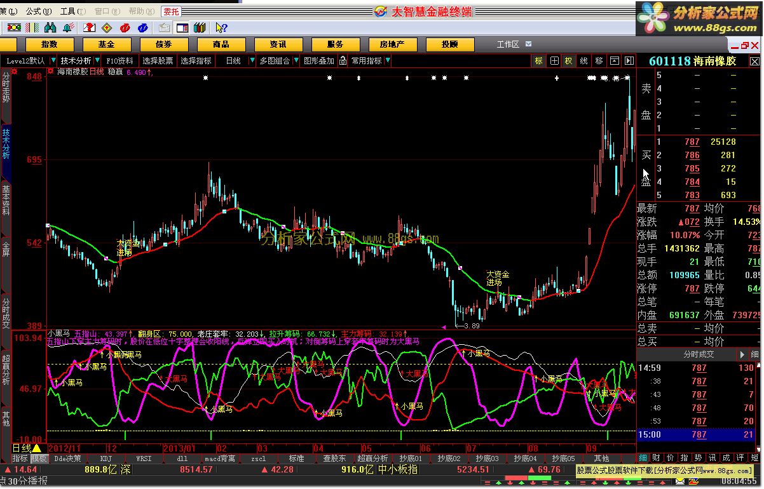
Task: Switch to the 财 bottom-right tab
Action: (x=656, y=458)
